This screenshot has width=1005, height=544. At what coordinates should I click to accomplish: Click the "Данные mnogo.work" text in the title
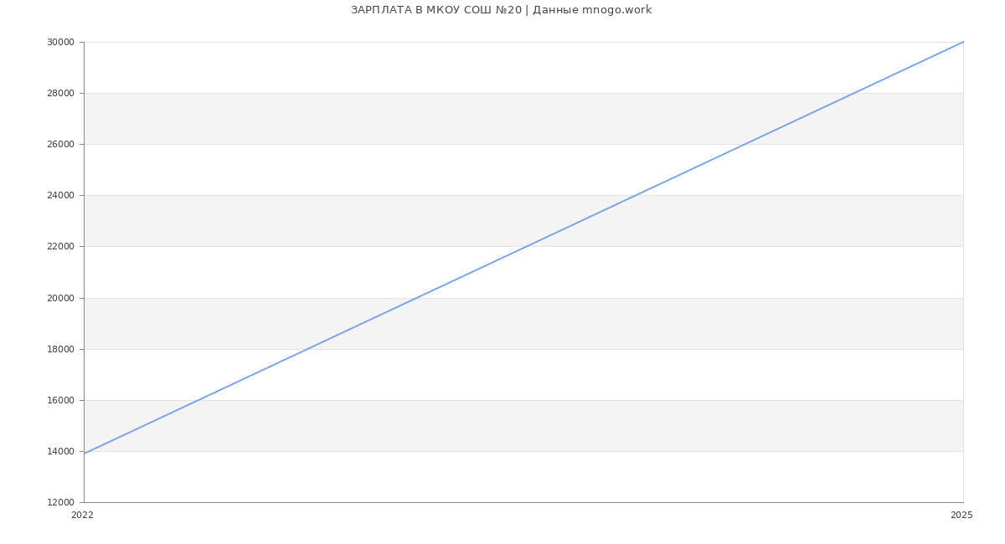click(x=592, y=10)
